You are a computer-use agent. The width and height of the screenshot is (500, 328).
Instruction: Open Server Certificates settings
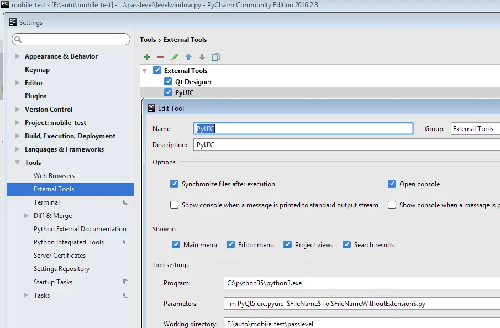[x=60, y=256]
